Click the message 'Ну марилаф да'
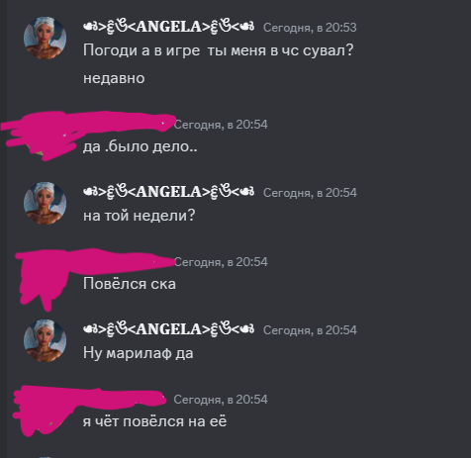This screenshot has height=458, width=471. point(139,353)
